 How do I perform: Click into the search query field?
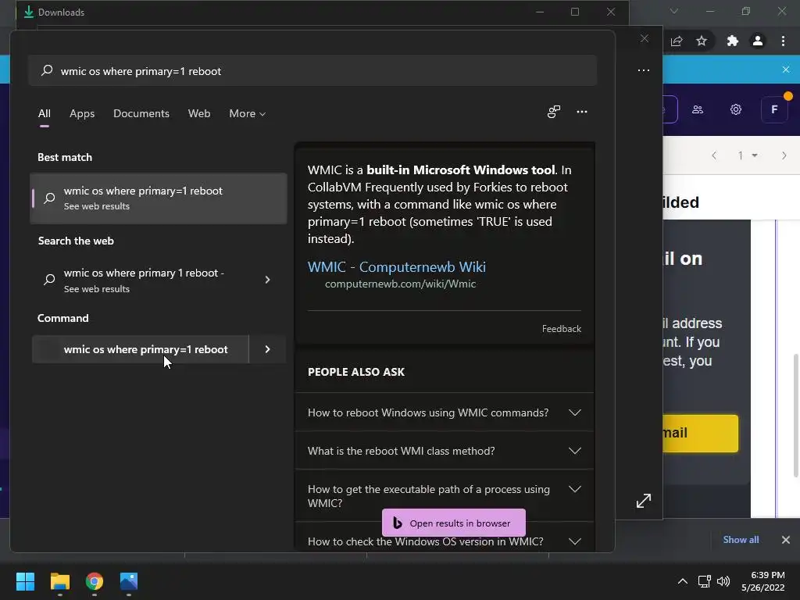point(312,70)
